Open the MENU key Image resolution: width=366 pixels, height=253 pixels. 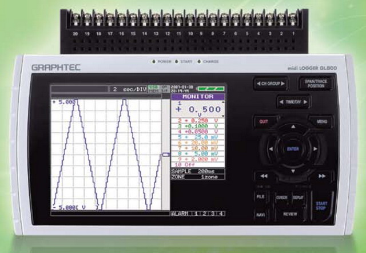coord(322,121)
